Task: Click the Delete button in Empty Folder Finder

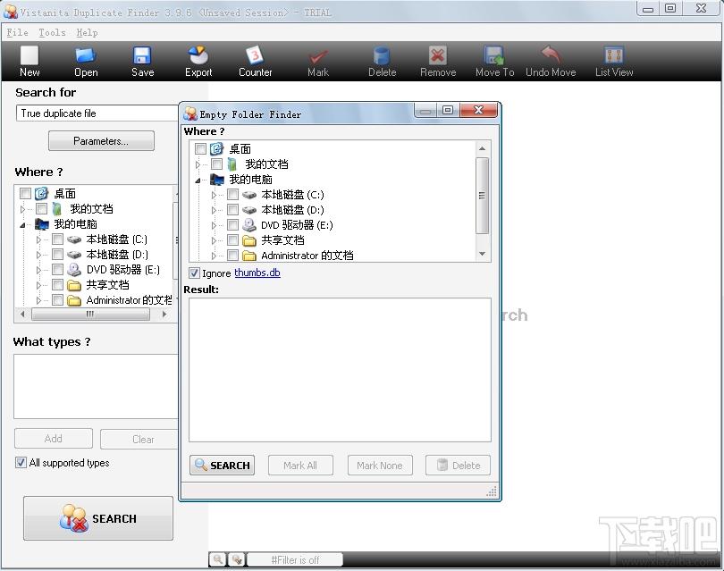Action: [x=458, y=466]
